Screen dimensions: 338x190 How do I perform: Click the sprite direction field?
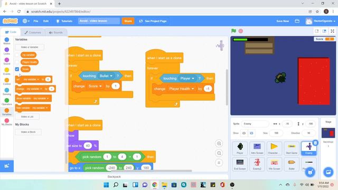coord(308,133)
